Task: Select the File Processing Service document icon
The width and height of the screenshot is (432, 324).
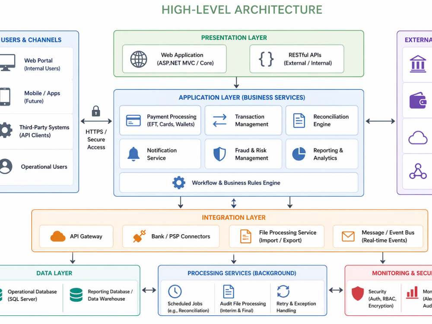Action: tap(245, 236)
